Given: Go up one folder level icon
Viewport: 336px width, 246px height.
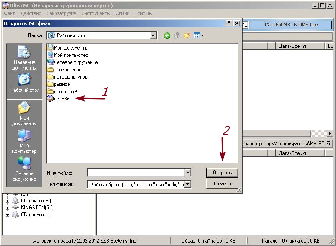Looking at the screenshot, I should 177,35.
